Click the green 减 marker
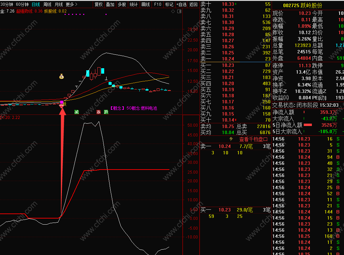 [x=76, y=112]
